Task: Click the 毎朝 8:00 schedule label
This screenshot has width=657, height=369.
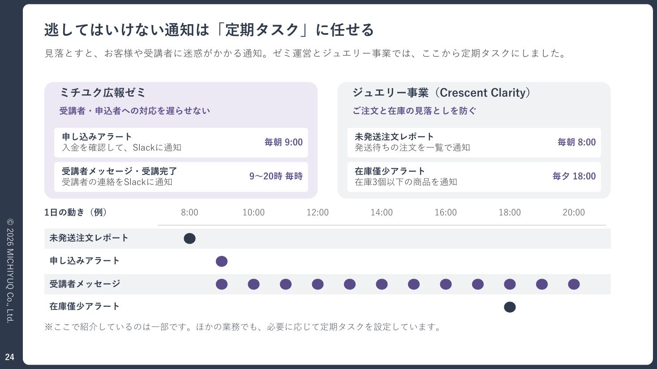Action: point(576,142)
